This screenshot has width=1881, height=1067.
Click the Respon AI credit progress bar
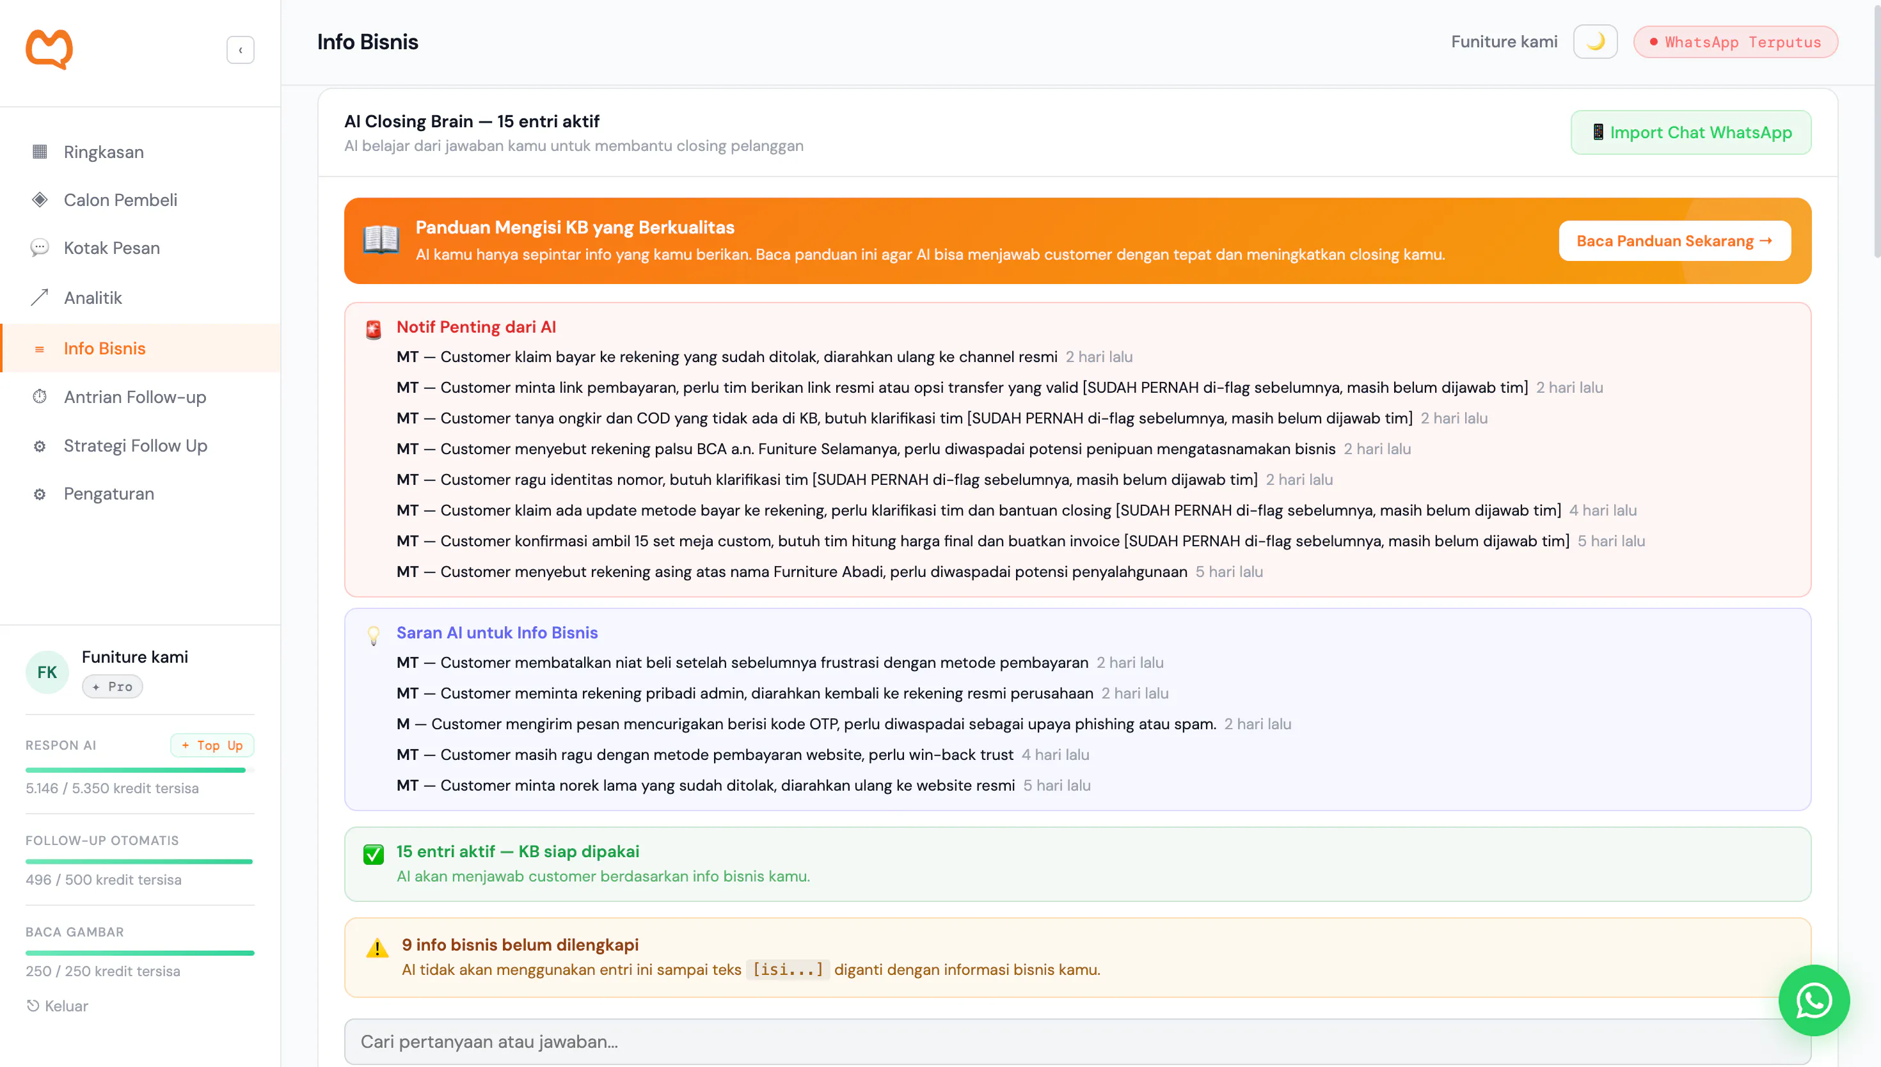pos(140,770)
